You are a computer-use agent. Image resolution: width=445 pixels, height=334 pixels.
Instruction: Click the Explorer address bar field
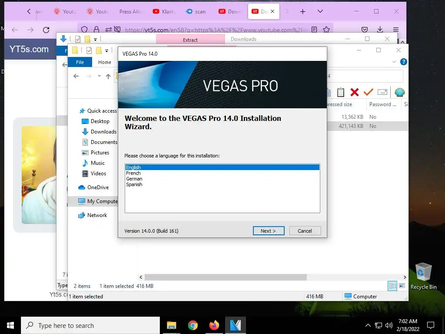pos(365,76)
